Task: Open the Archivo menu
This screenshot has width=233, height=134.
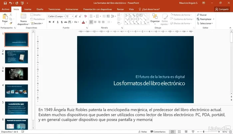Action: [6, 9]
